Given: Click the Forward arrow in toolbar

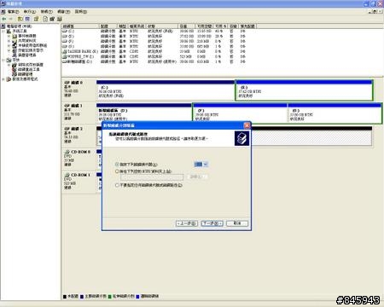Looking at the screenshot, I should click(11, 19).
